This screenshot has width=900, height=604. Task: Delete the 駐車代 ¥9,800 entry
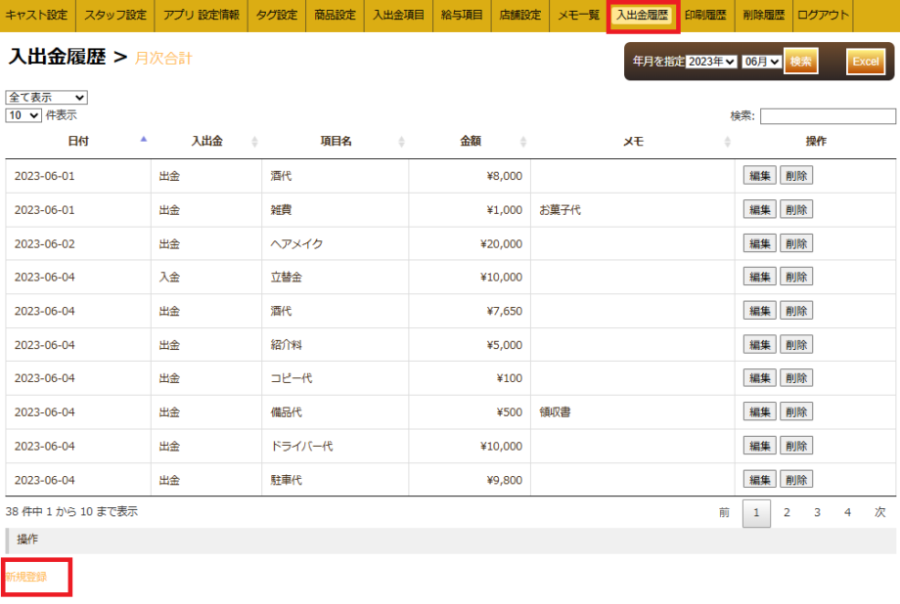pos(795,479)
